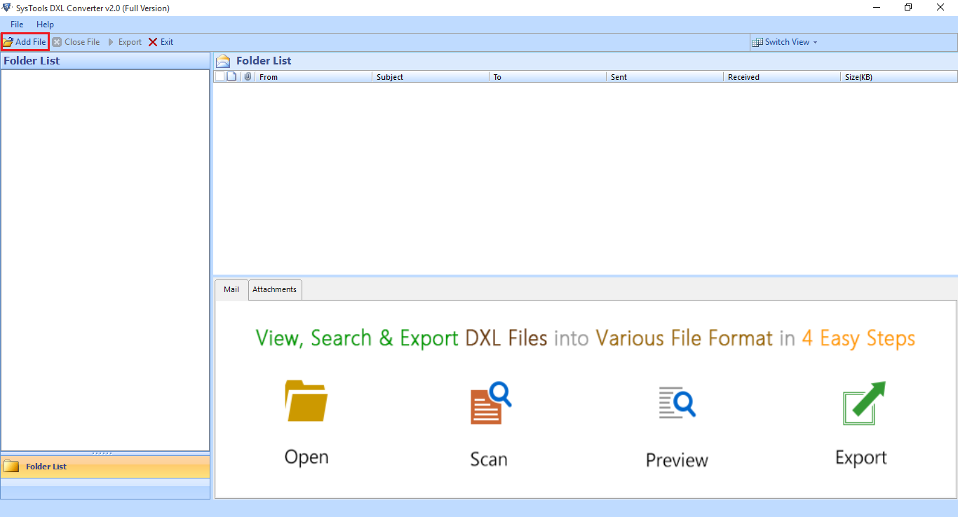Screen dimensions: 958x517
Task: Click the attachment paperclip column header
Action: coord(248,76)
